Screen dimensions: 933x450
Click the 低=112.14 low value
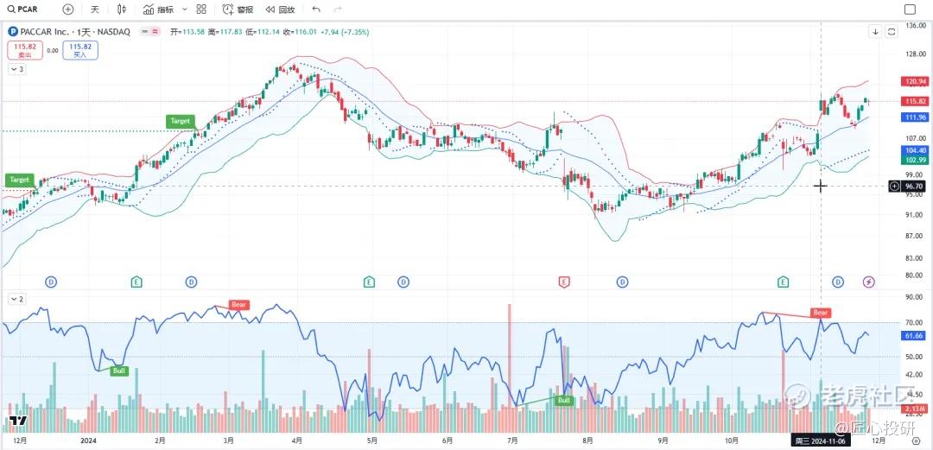262,32
